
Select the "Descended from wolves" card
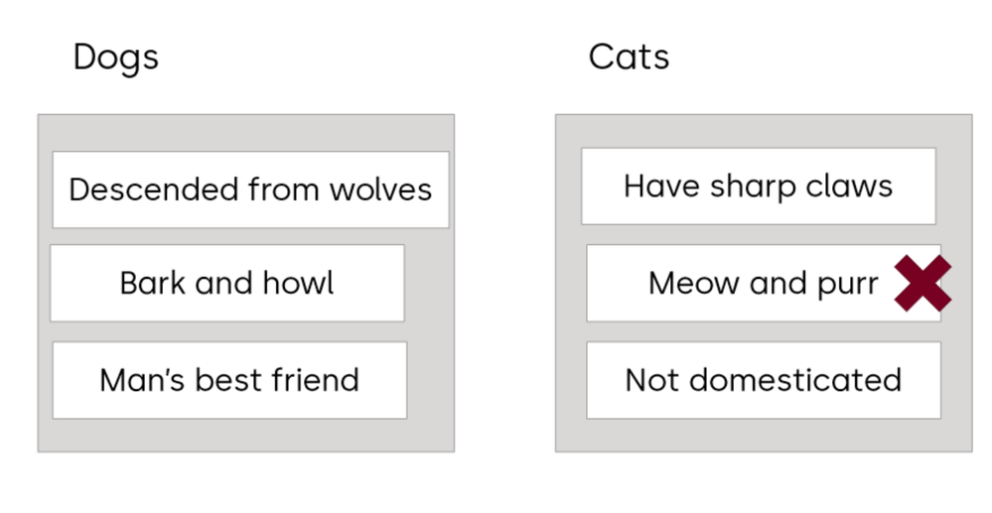click(250, 190)
